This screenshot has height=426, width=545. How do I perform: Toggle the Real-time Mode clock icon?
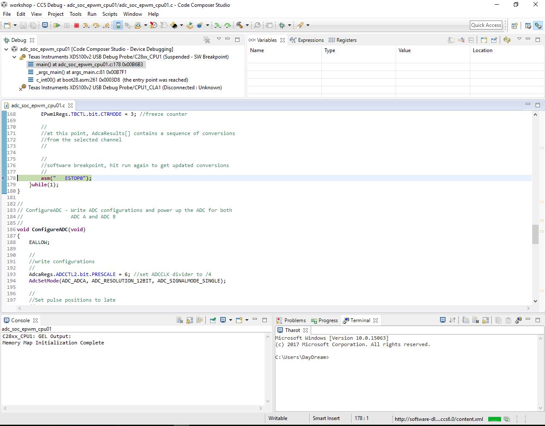(x=153, y=25)
